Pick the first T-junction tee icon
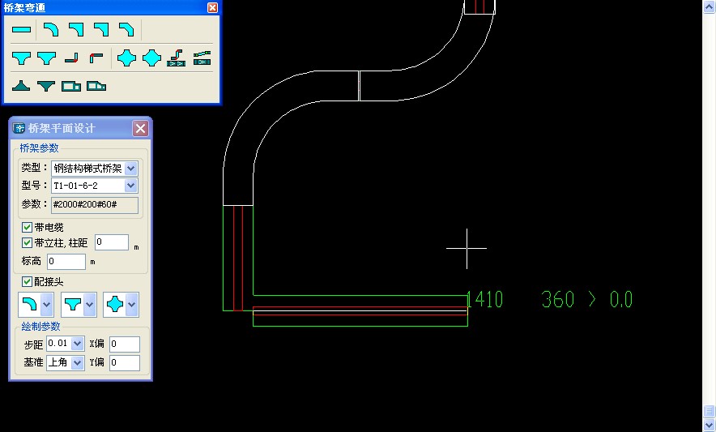The width and height of the screenshot is (716, 432). point(21,58)
